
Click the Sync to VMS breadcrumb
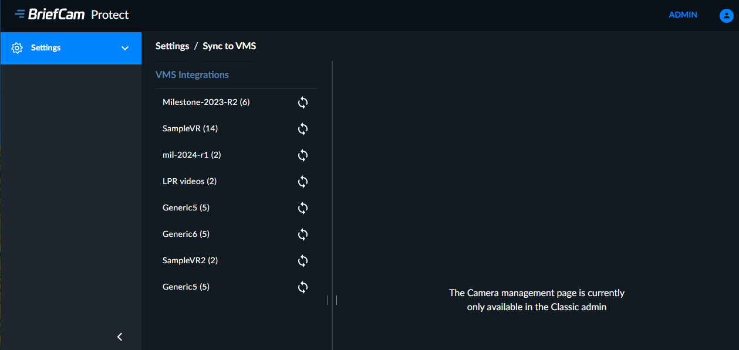click(230, 46)
